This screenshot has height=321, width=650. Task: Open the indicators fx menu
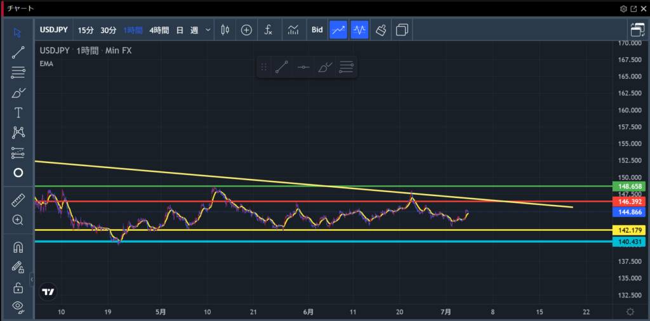click(269, 30)
